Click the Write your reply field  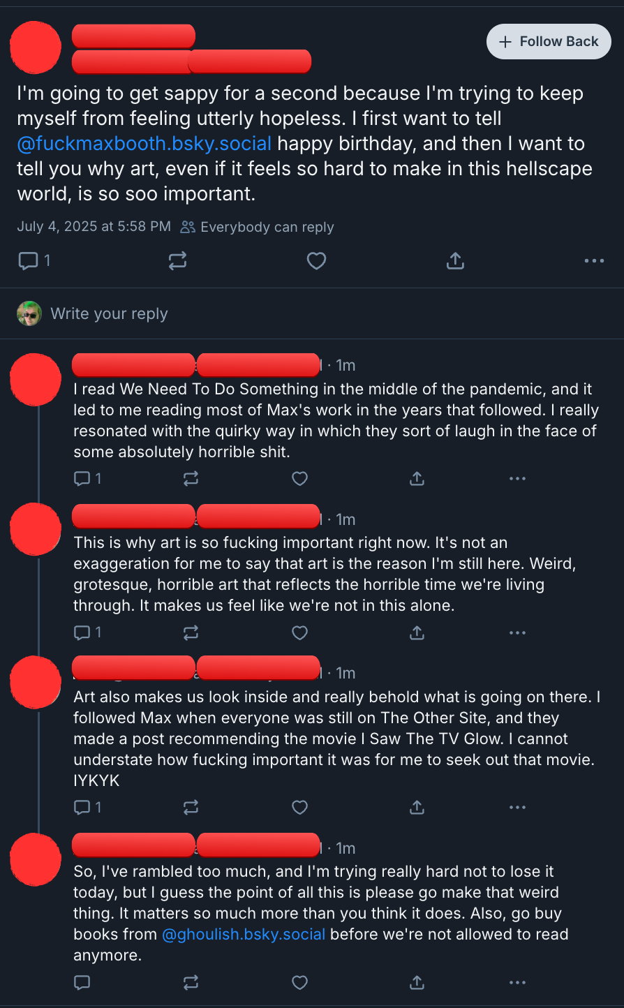(279, 314)
